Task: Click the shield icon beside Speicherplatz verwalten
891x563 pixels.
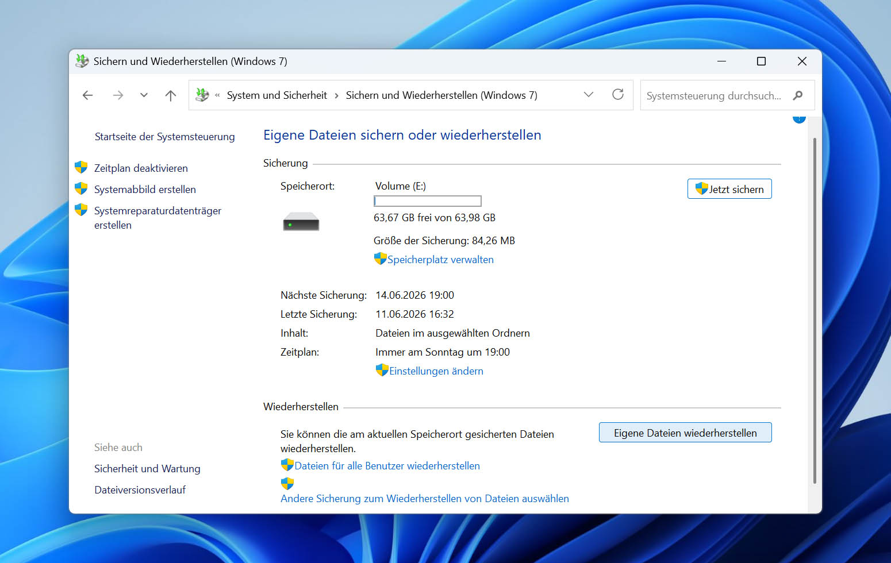Action: pyautogui.click(x=380, y=259)
